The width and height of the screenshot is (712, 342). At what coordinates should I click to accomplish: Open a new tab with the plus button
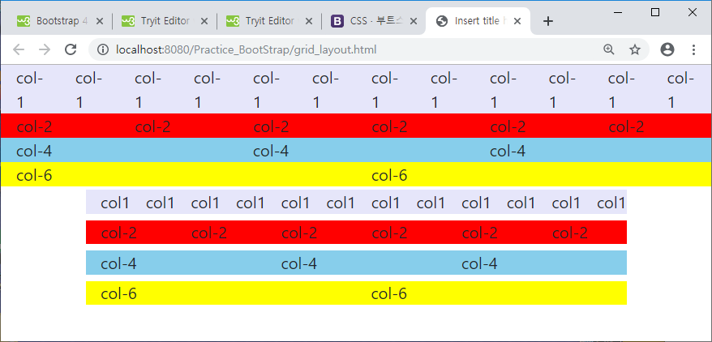click(548, 21)
